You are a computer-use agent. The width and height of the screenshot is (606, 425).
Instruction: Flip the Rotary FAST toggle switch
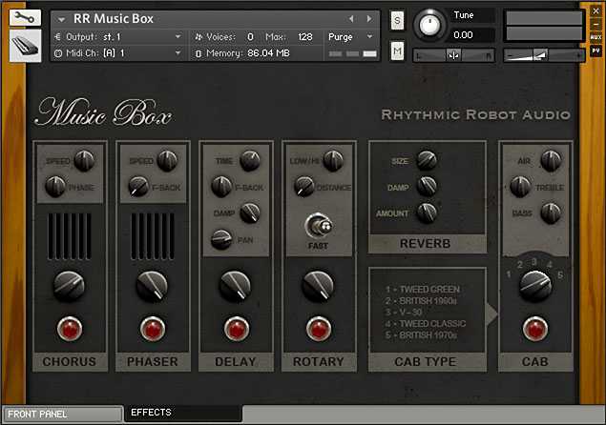pos(319,226)
